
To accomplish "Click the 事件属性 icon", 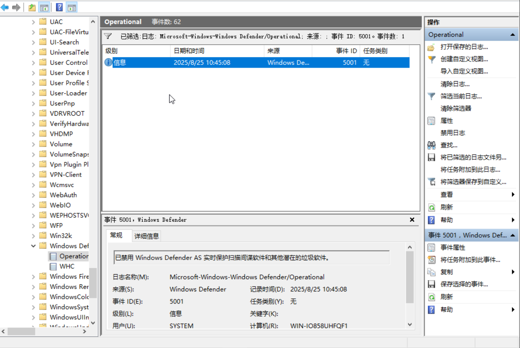I will coord(431,248).
